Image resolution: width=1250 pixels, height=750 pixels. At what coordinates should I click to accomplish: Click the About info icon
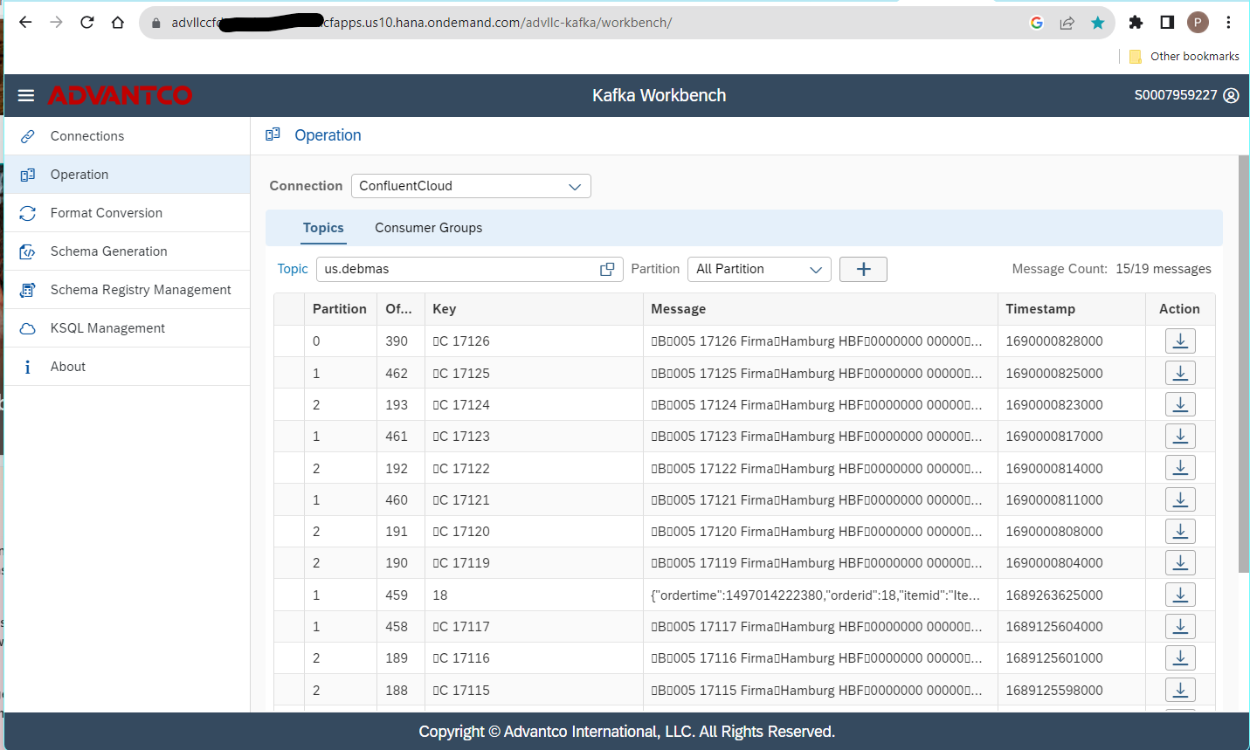[27, 366]
